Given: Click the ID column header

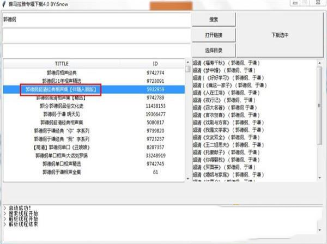Looking at the screenshot, I should coord(155,63).
